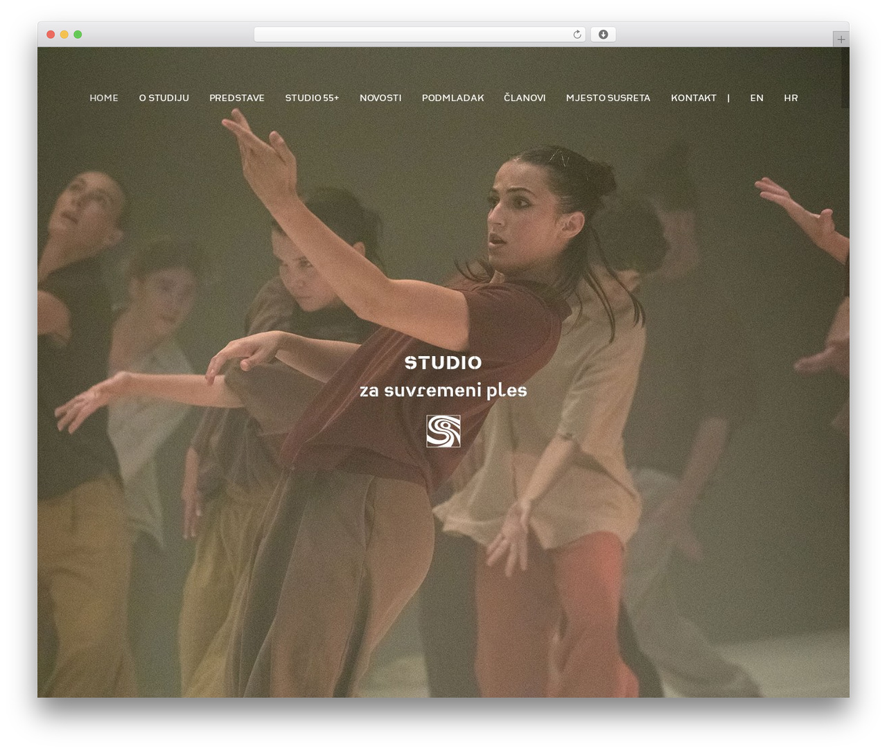Open STUDIO 55+ menu item
The image size is (887, 751).
[312, 98]
